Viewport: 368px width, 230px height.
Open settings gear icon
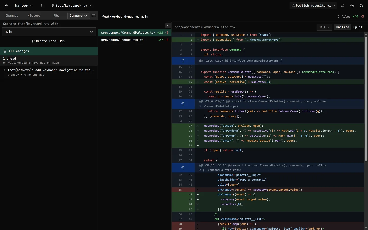point(361,6)
